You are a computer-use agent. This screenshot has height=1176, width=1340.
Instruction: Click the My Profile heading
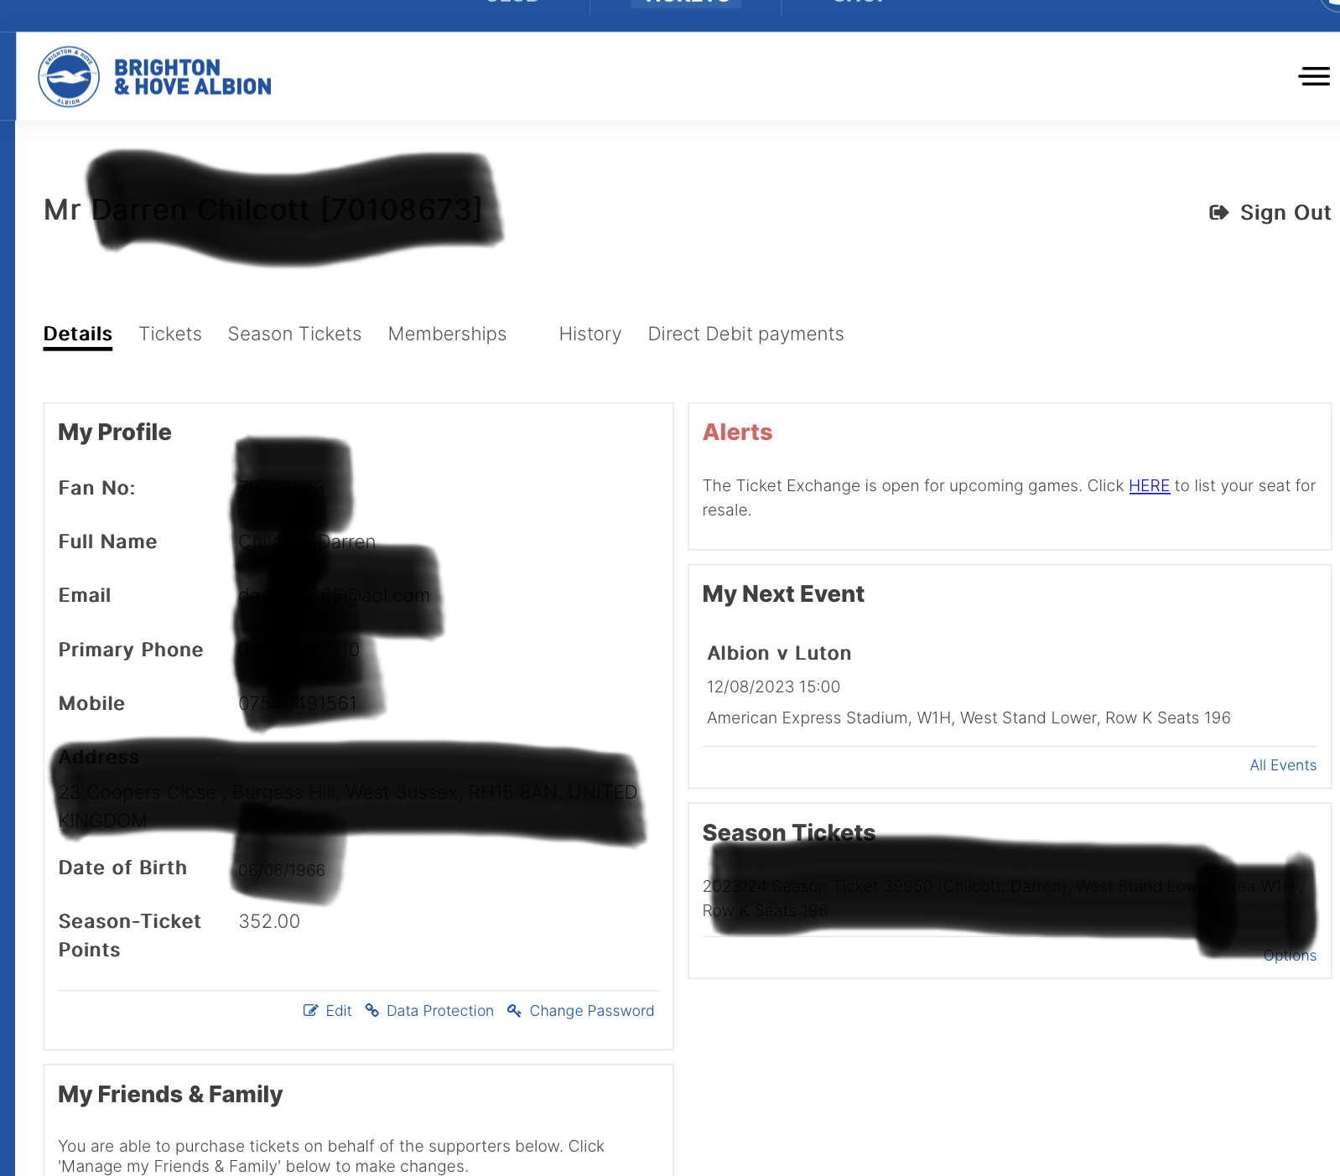[115, 432]
